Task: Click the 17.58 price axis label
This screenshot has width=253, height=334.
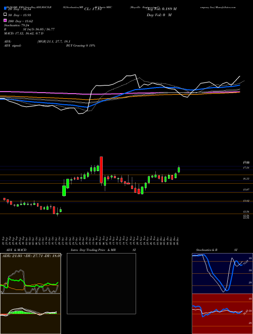Action: pos(246,168)
